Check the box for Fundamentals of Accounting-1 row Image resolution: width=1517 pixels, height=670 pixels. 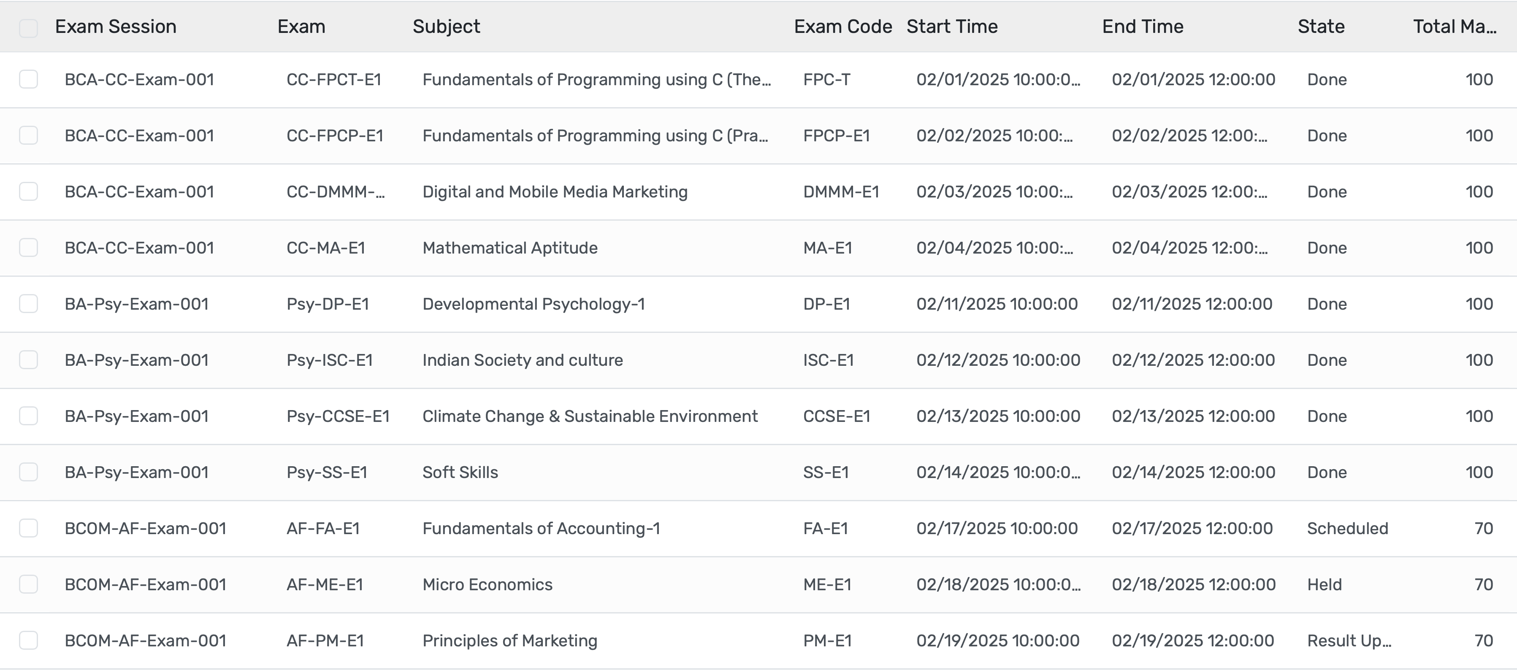28,528
